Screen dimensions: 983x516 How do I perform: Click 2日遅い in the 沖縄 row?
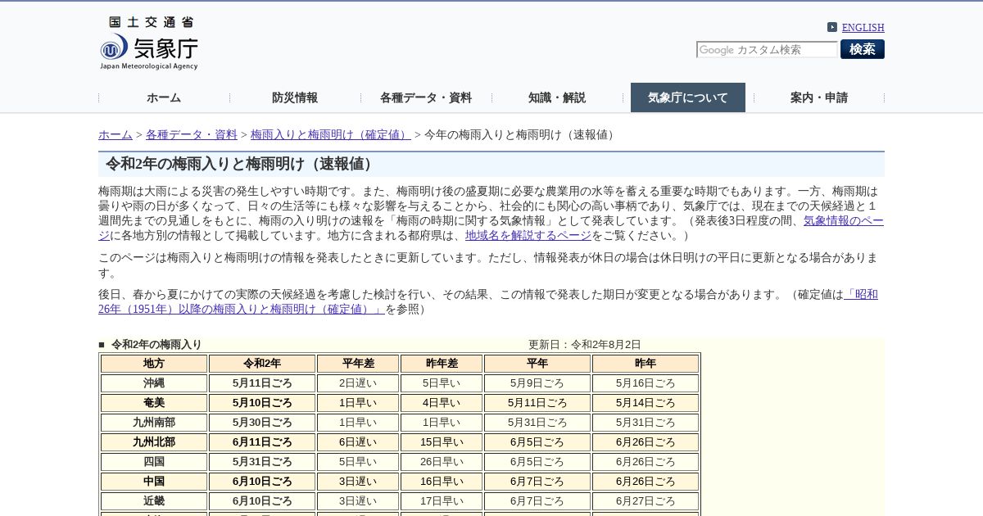click(358, 383)
